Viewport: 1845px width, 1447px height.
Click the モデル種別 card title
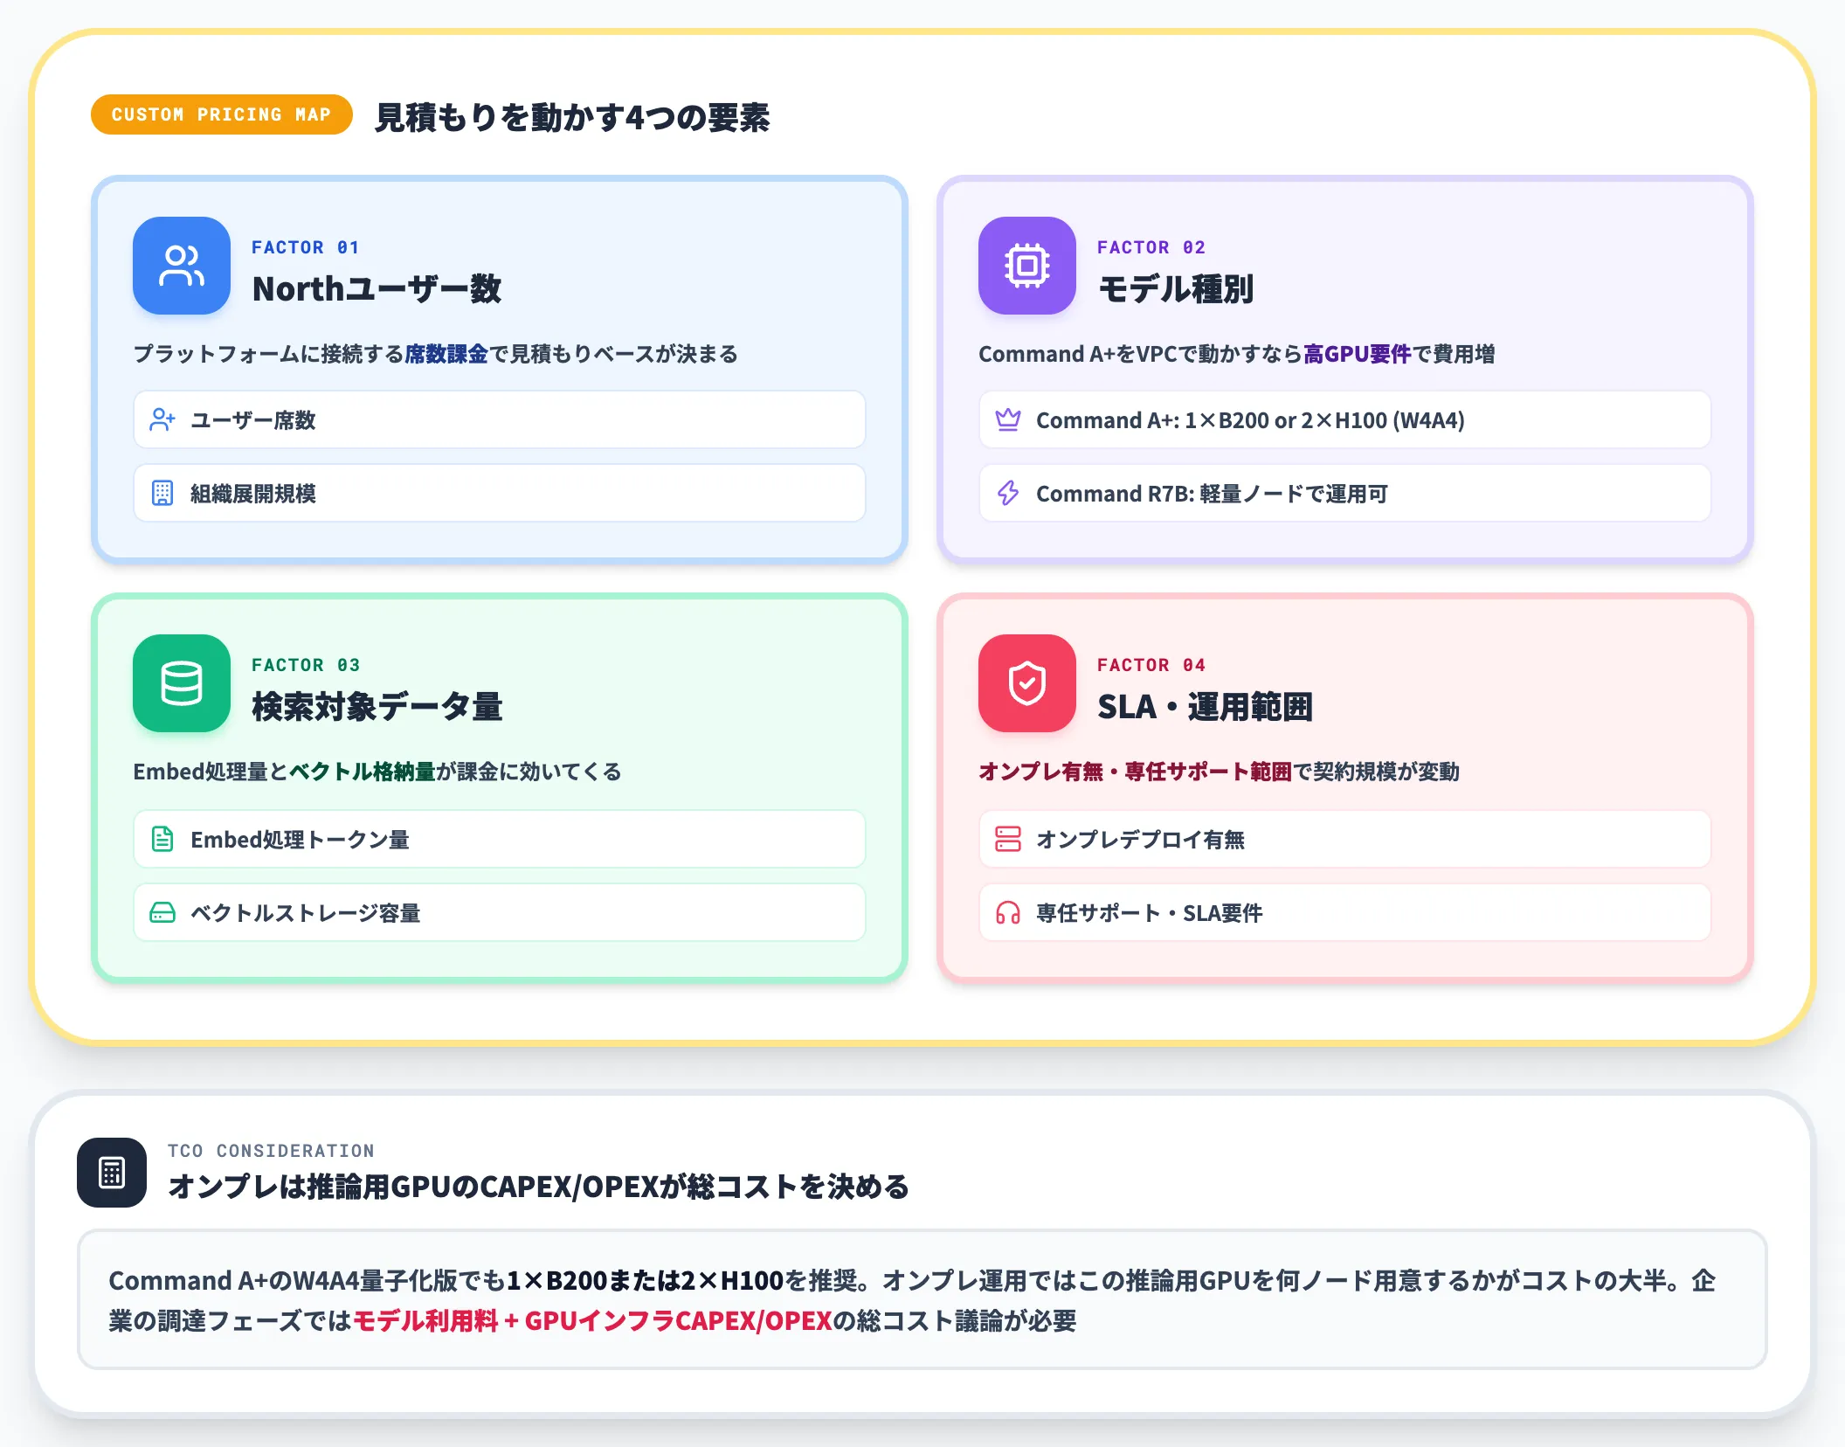pyautogui.click(x=1175, y=289)
